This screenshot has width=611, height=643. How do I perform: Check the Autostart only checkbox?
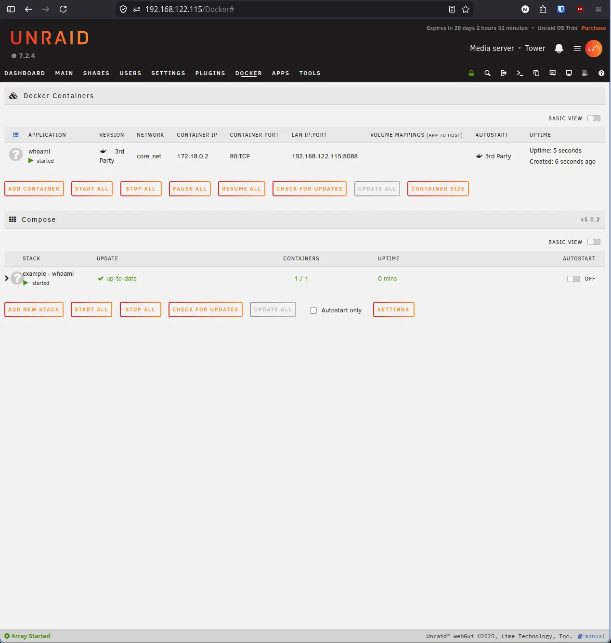[313, 310]
